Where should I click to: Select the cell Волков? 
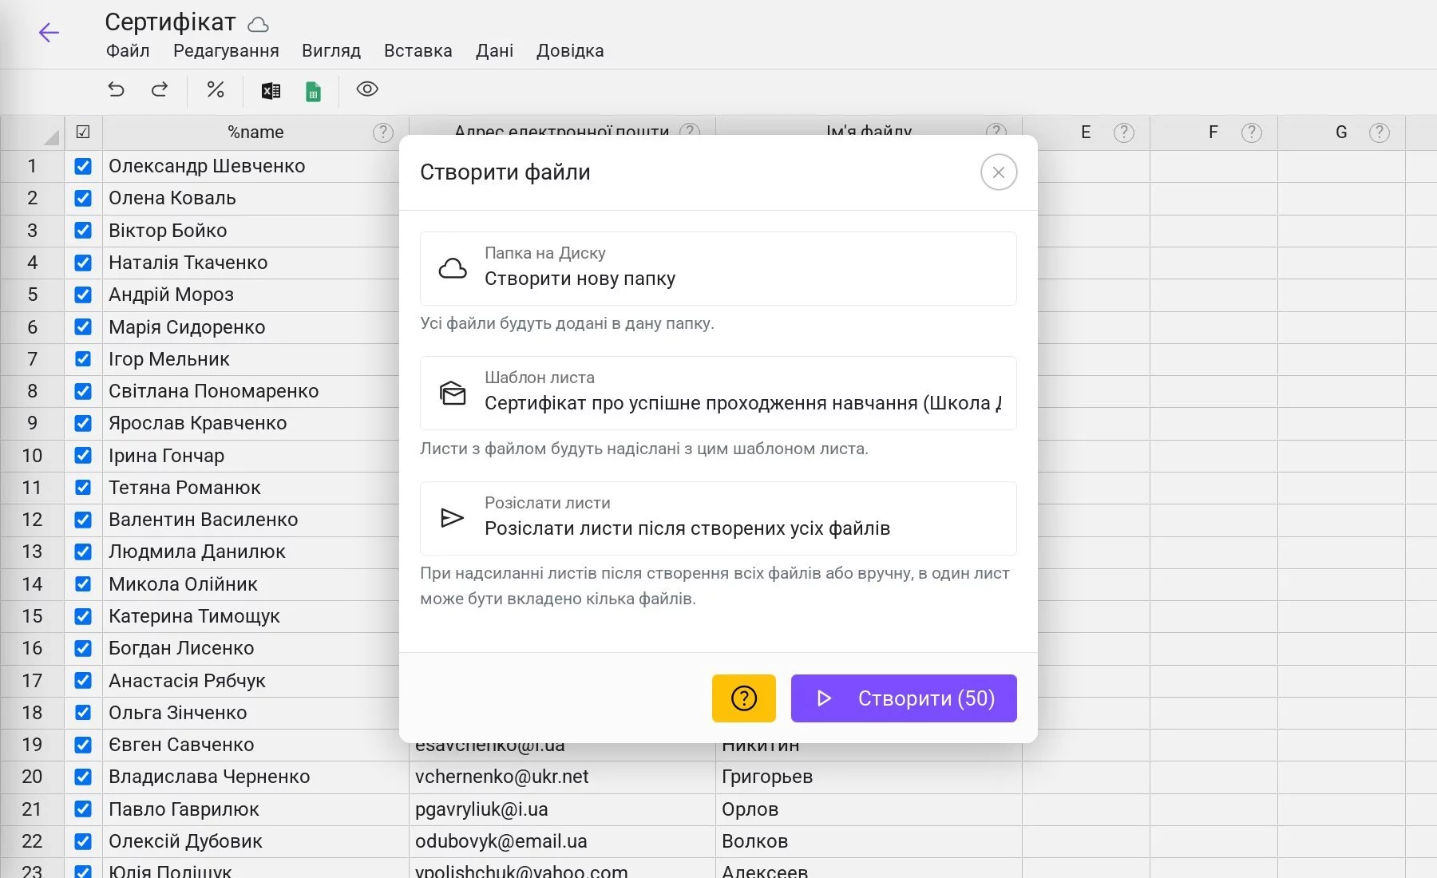pyautogui.click(x=869, y=841)
